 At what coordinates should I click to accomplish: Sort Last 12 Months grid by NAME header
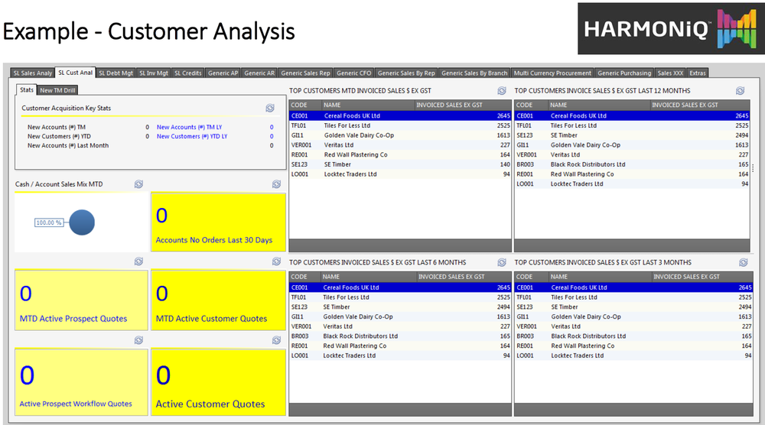click(x=599, y=105)
